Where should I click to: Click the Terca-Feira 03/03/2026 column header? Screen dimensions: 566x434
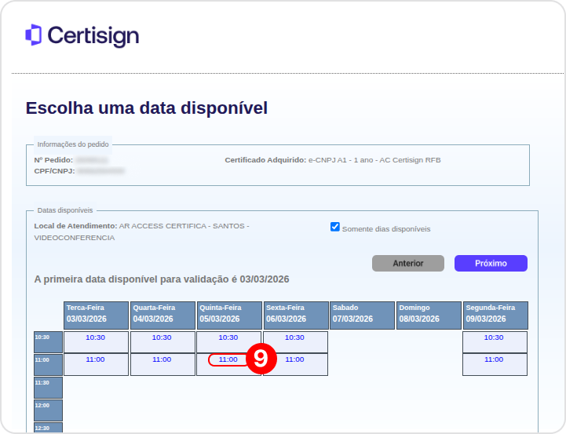click(x=96, y=315)
